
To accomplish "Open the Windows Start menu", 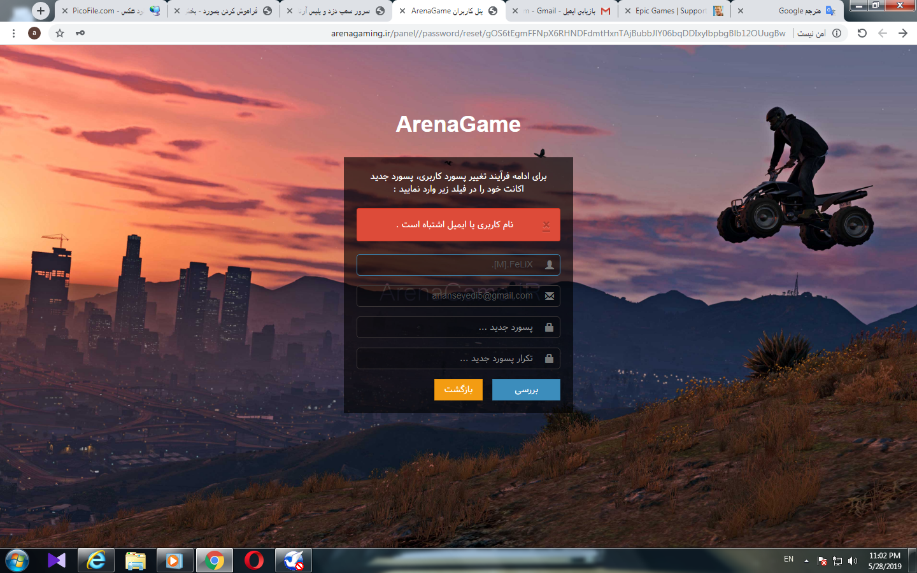I will pyautogui.click(x=17, y=561).
